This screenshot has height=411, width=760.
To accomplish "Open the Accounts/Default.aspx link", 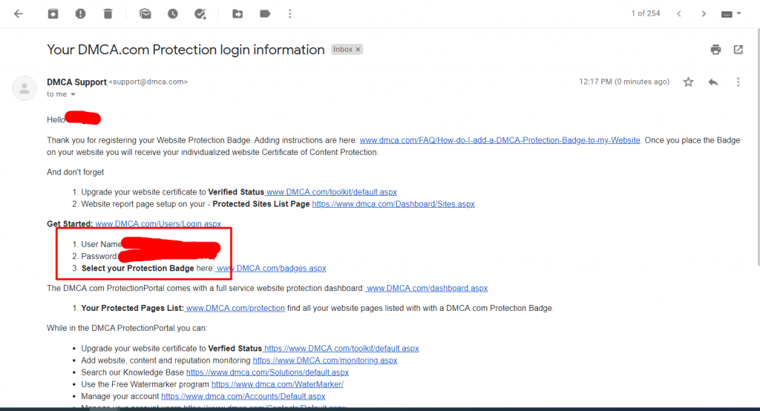I will tap(243, 396).
